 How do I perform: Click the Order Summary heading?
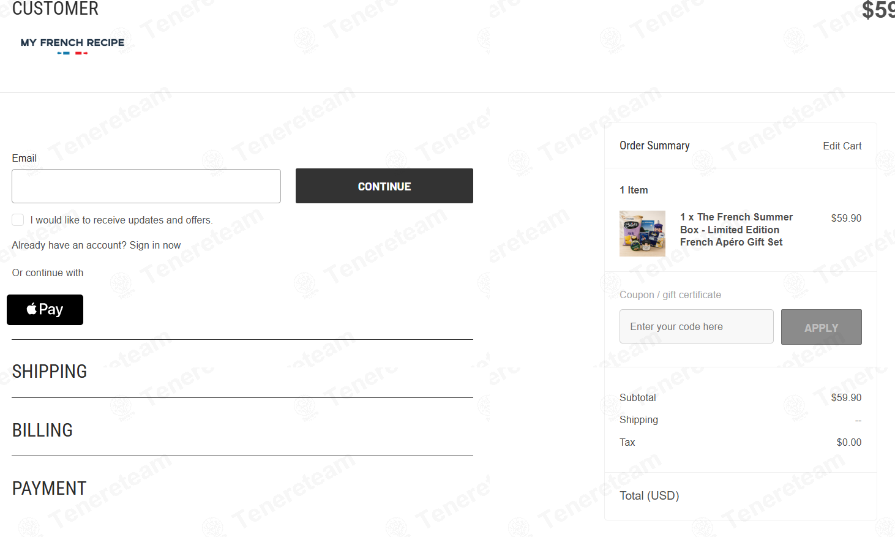tap(654, 146)
